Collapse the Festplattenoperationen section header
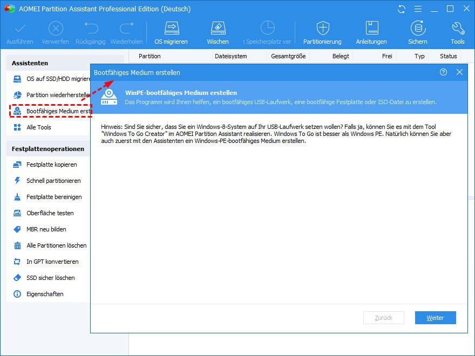475x356 pixels. pos(49,149)
